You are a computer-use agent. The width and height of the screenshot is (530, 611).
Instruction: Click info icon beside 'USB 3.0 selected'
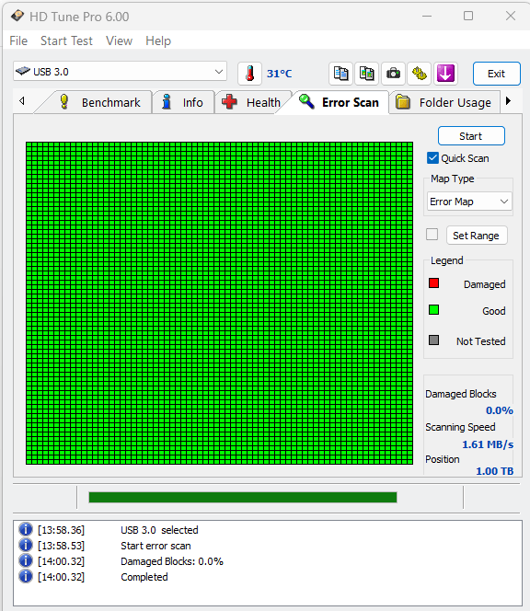coord(26,529)
